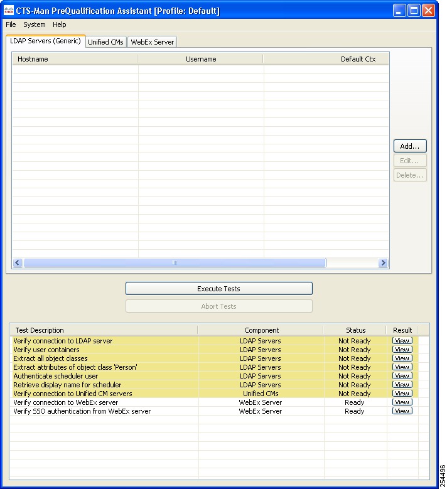
Task: Click the Abort Tests button
Action: click(218, 306)
